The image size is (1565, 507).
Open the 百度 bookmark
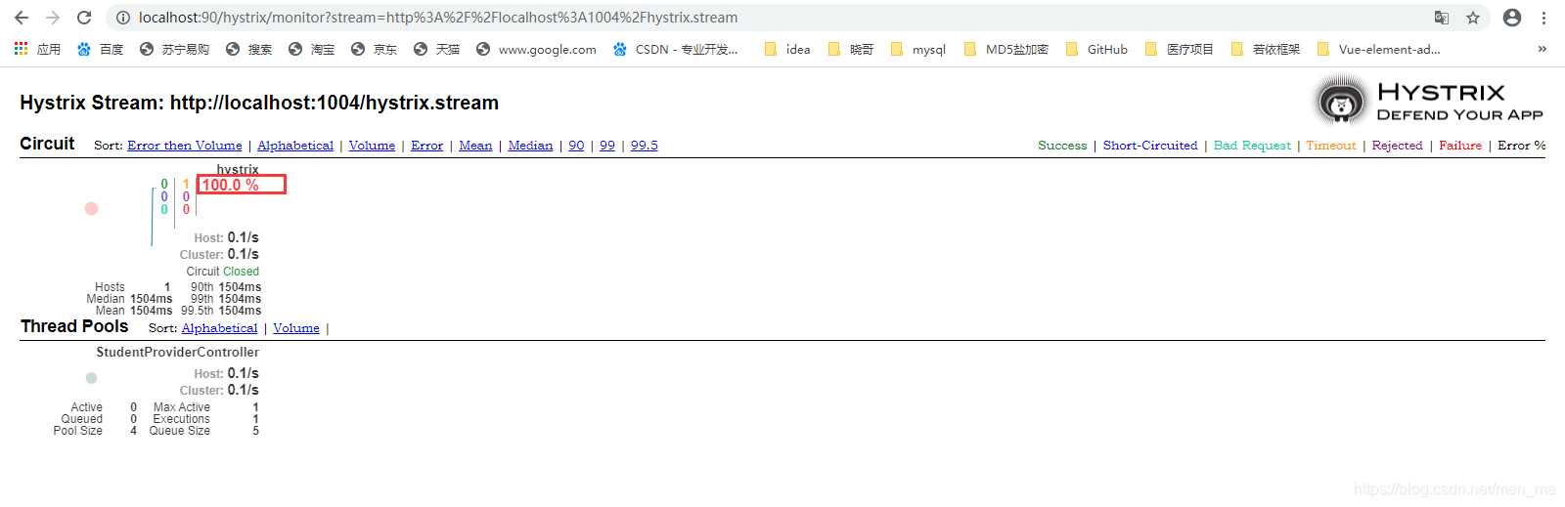(100, 49)
